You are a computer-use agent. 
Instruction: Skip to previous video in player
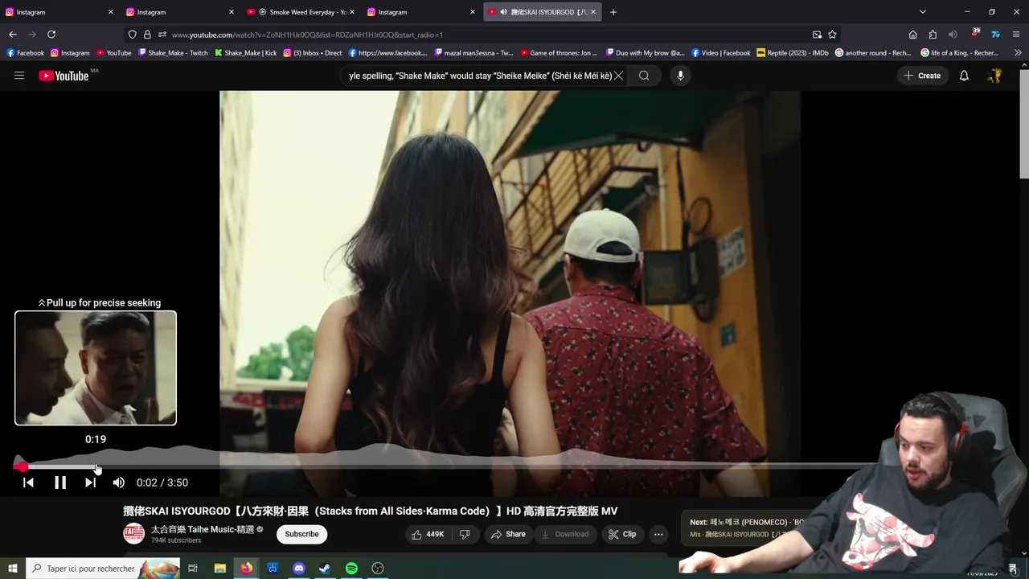tap(28, 482)
